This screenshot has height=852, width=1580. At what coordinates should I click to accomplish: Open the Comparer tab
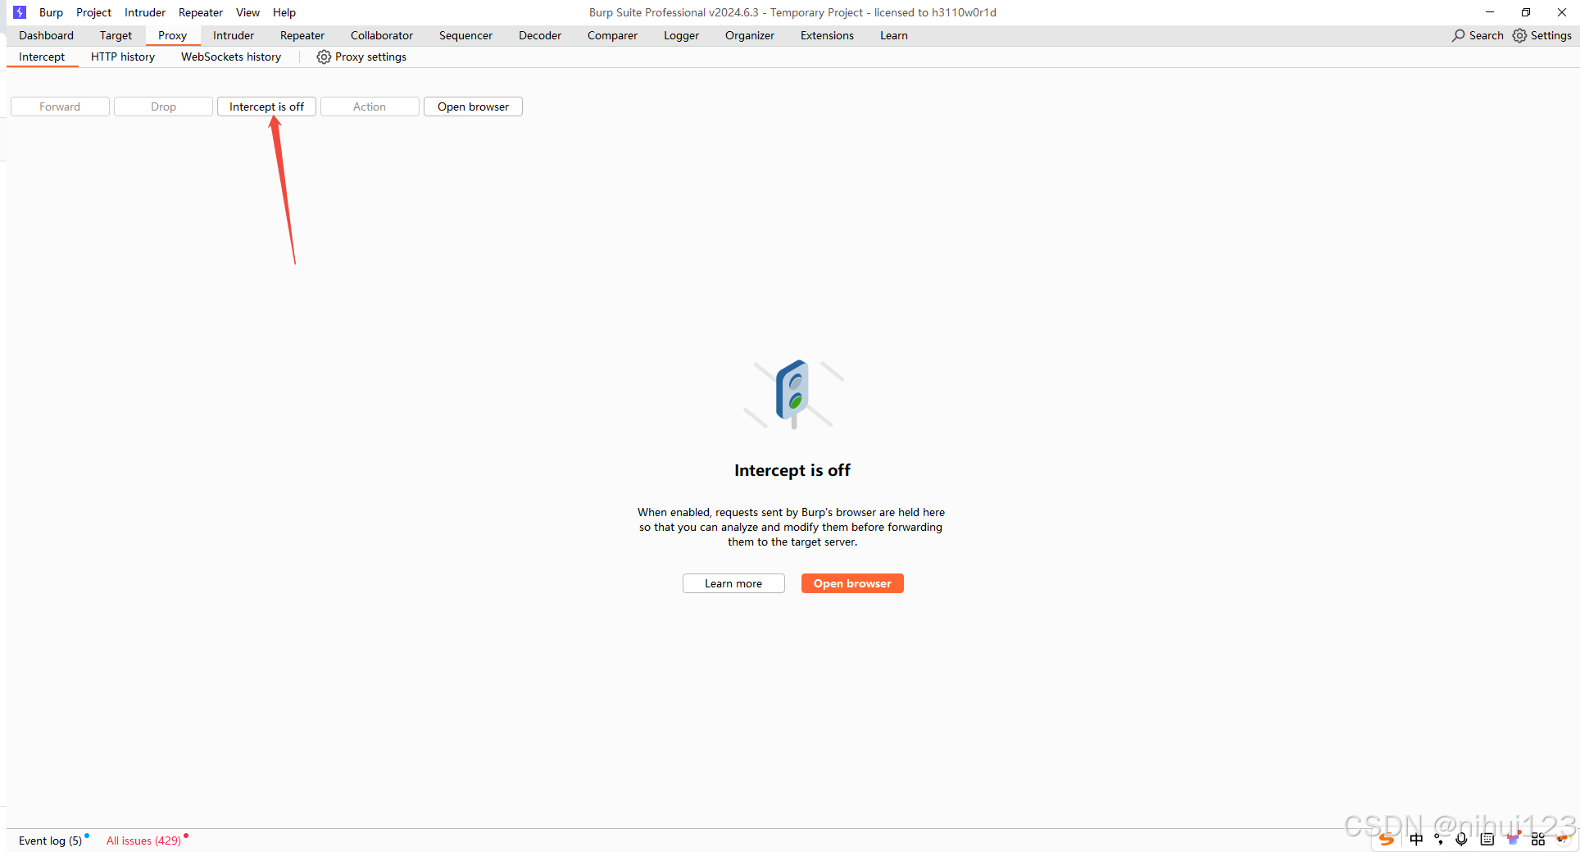(x=612, y=35)
